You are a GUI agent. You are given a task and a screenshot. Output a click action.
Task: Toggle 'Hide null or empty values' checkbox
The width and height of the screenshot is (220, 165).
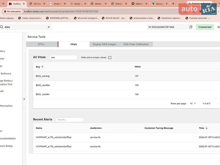(110, 57)
